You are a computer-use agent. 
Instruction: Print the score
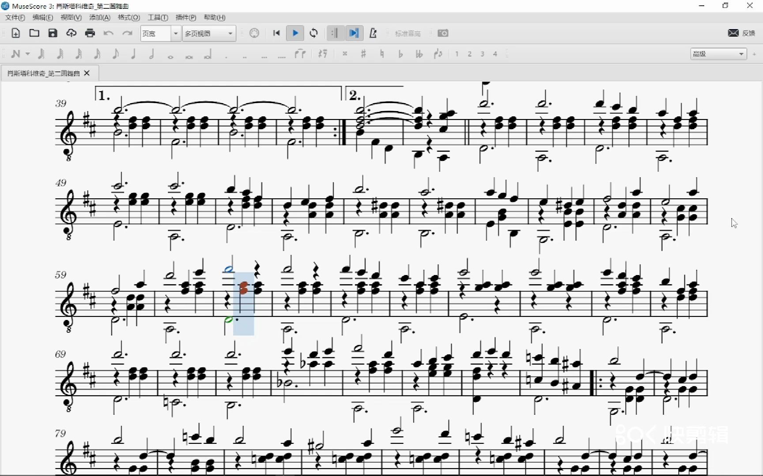(x=90, y=33)
